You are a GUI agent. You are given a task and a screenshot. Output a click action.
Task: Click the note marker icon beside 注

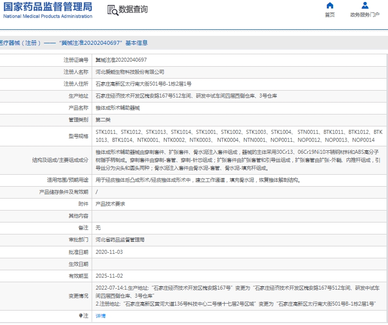(81, 316)
